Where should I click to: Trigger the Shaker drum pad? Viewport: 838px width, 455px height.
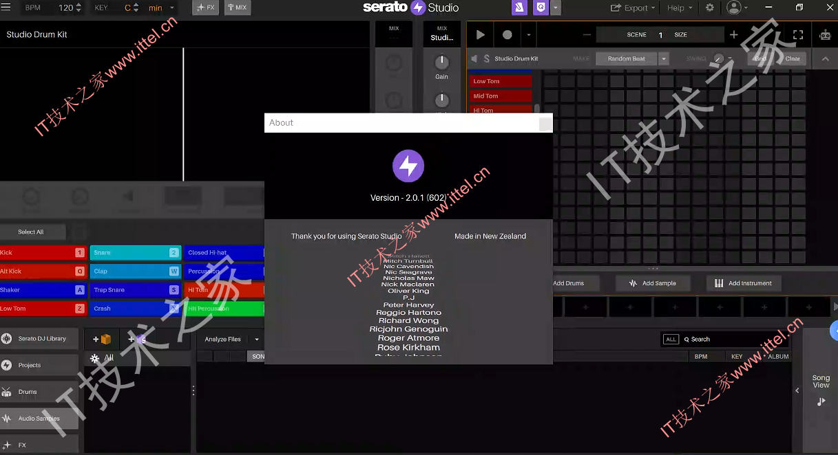[x=43, y=289]
